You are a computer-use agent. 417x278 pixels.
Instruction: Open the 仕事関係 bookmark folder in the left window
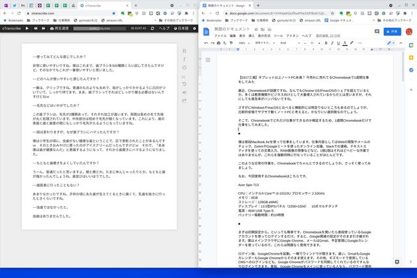point(61,20)
